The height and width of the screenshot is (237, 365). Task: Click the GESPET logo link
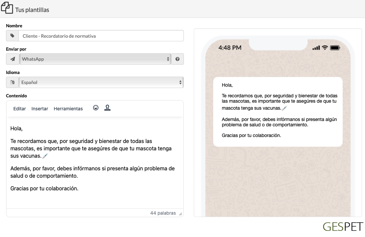pos(342,227)
